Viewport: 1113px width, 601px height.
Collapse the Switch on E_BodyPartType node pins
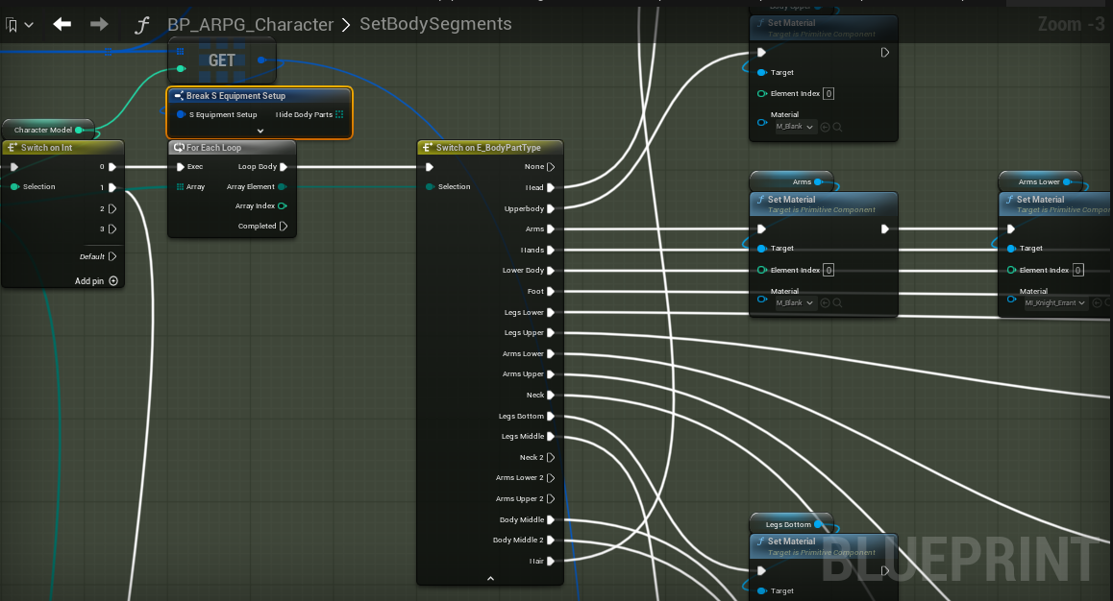pos(490,578)
